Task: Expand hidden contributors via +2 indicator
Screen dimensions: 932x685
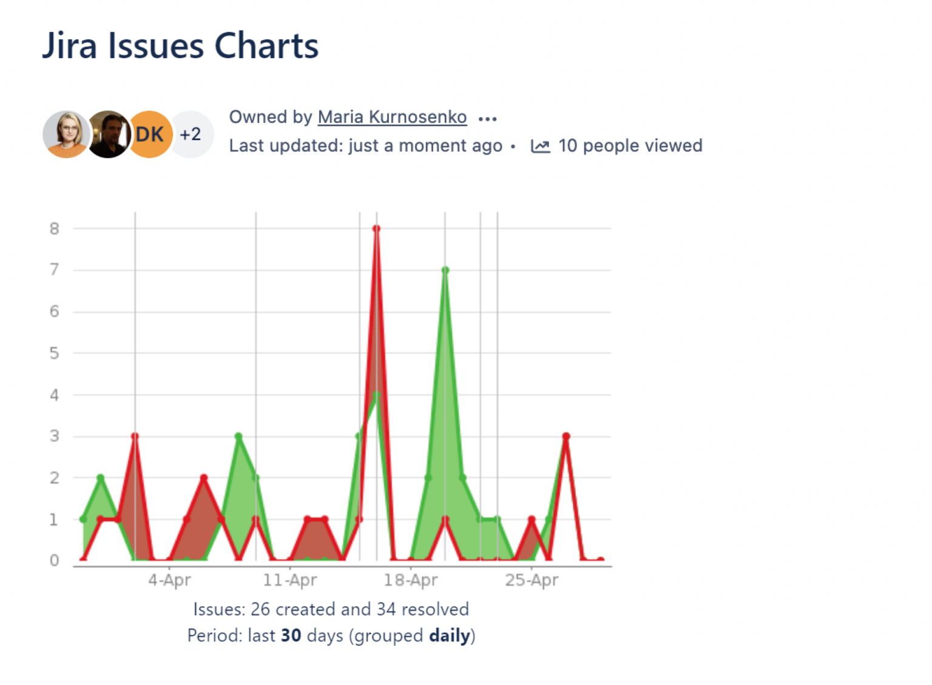Action: click(x=191, y=134)
